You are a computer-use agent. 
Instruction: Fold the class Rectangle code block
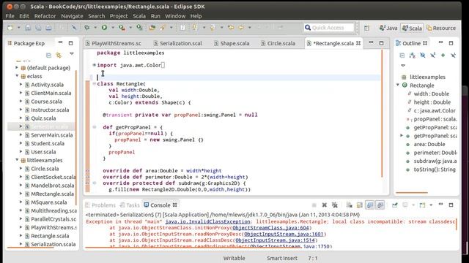[95, 84]
